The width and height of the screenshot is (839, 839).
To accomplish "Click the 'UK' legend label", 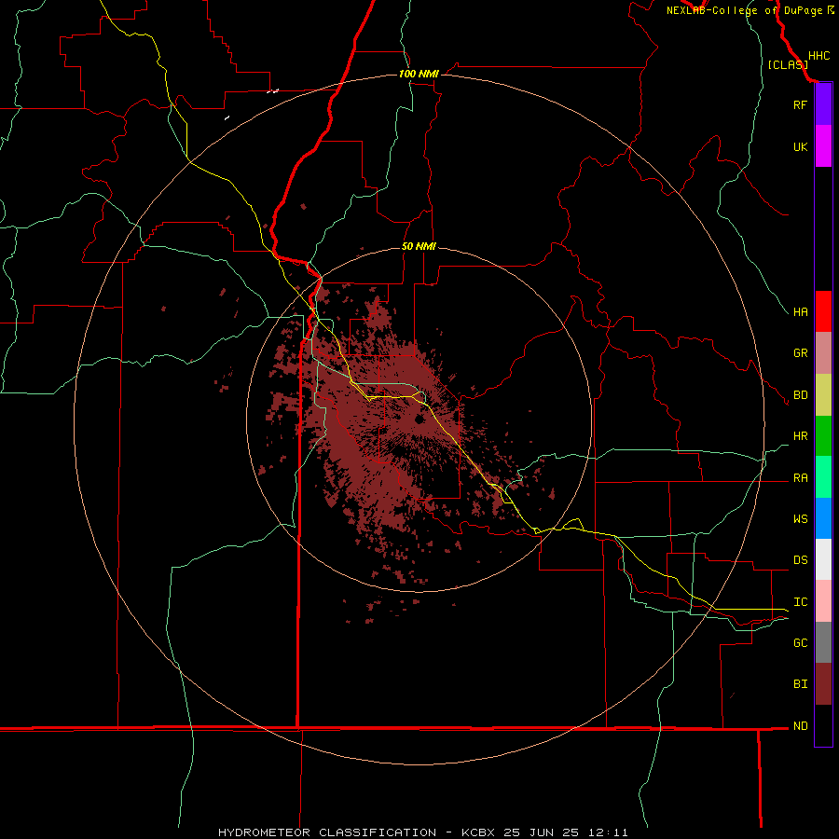I will (x=800, y=146).
